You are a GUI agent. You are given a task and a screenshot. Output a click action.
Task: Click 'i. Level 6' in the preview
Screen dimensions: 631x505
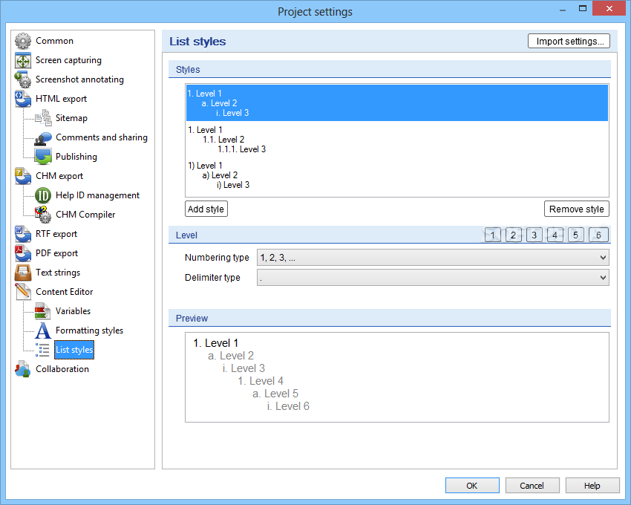pyautogui.click(x=288, y=406)
